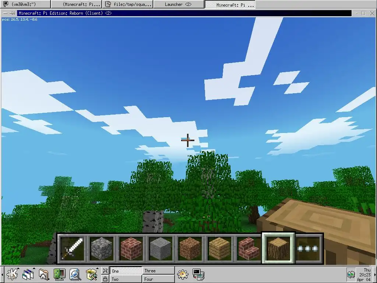The width and height of the screenshot is (377, 283).
Task: Open the gear settings icon in the panel
Action: [183, 274]
